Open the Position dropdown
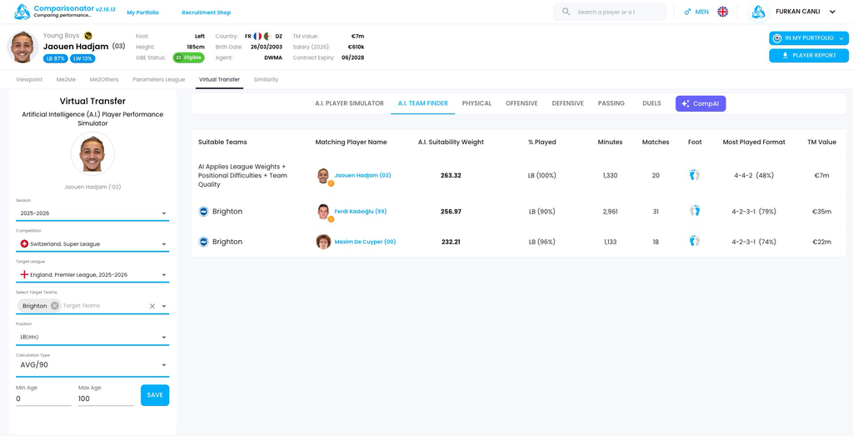853x441 pixels. 92,337
